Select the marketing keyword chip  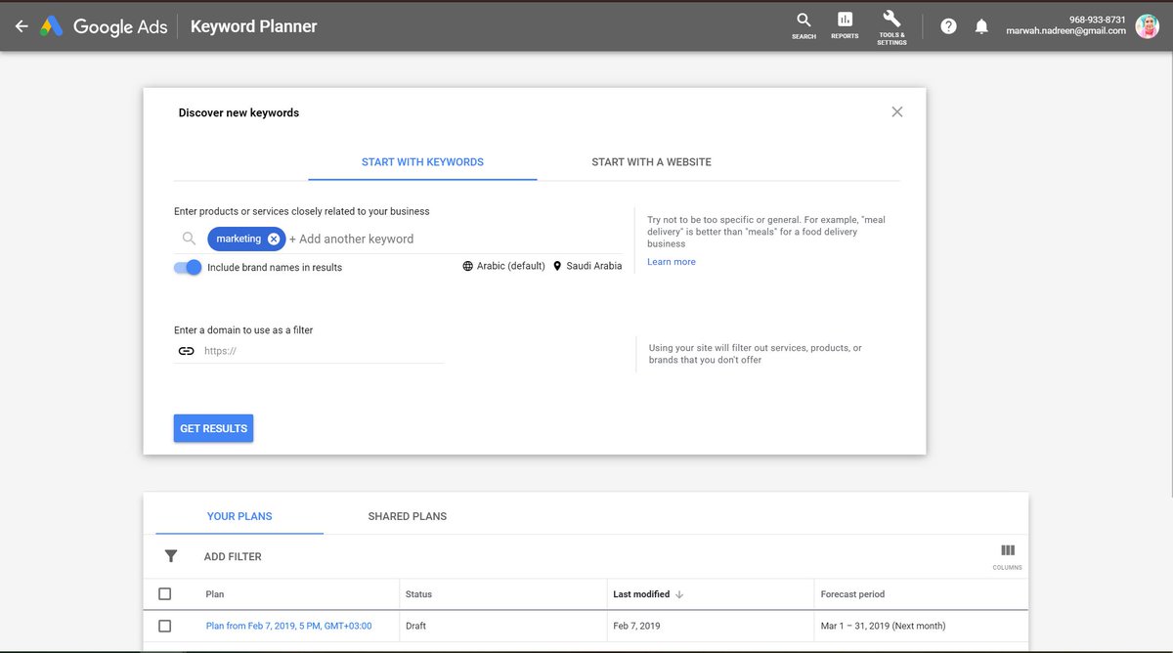pos(239,239)
